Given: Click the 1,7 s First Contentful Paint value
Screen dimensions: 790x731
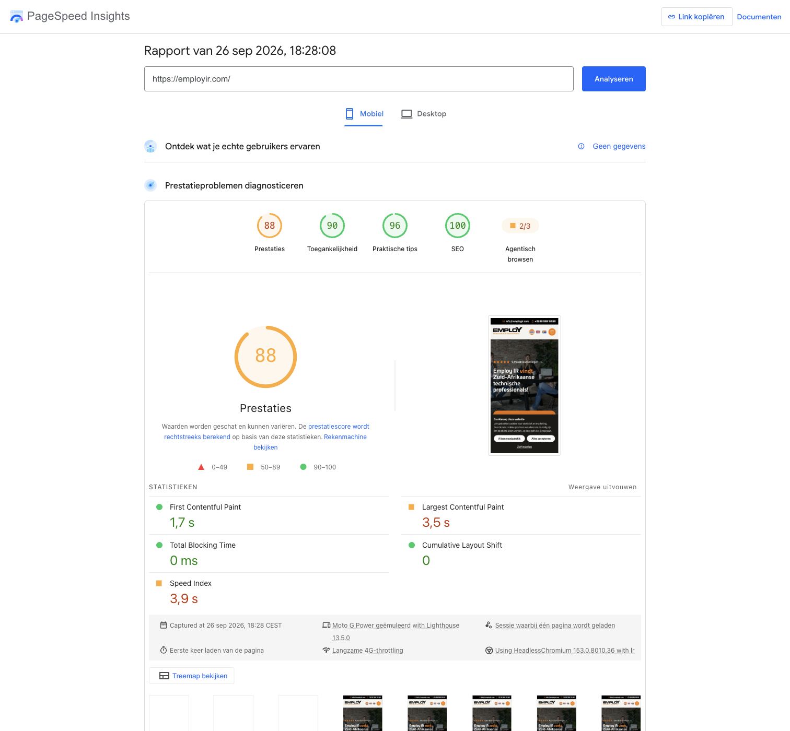Looking at the screenshot, I should tap(182, 523).
